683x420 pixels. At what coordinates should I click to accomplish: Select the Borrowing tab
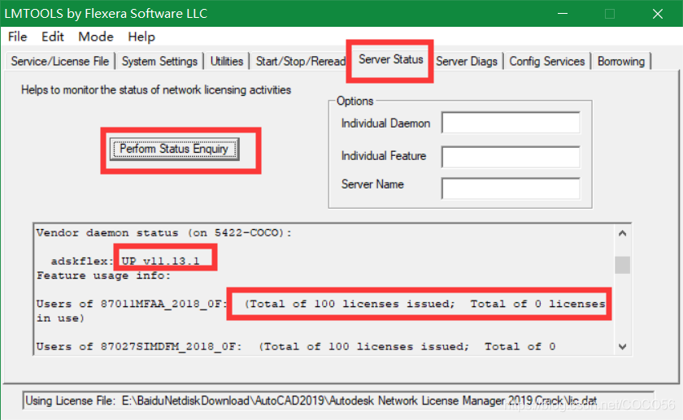[x=621, y=62]
